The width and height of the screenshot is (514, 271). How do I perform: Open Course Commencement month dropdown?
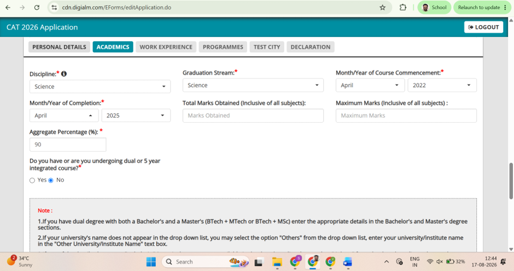point(370,85)
